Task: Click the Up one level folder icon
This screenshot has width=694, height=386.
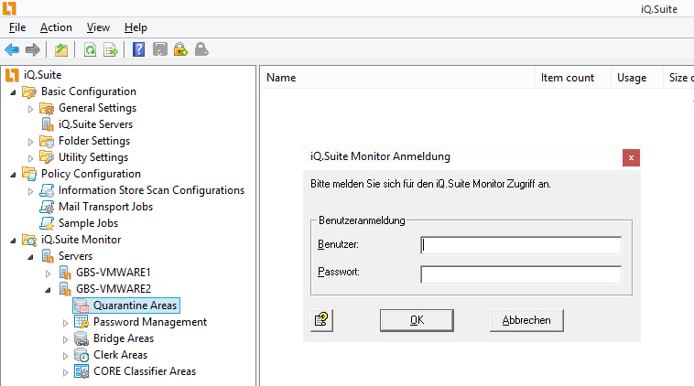Action: 61,49
